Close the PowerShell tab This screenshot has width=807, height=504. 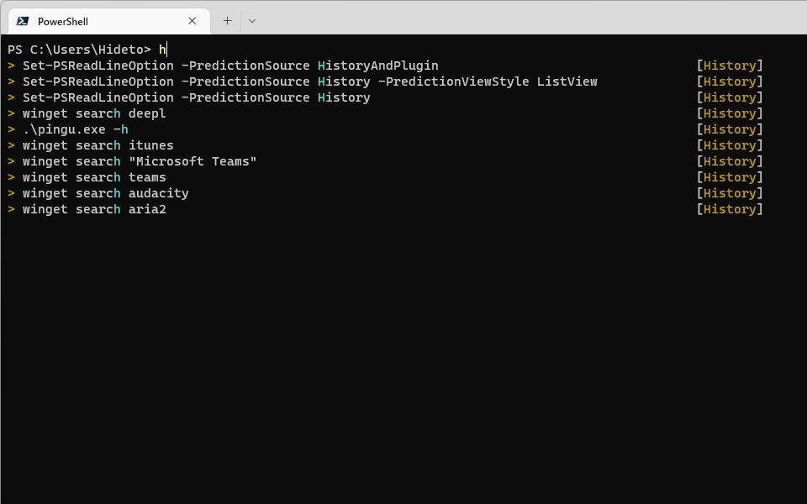193,21
